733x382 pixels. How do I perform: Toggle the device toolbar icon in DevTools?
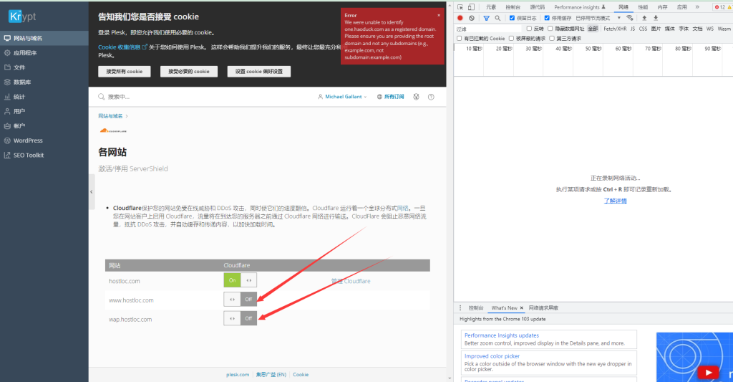point(472,7)
